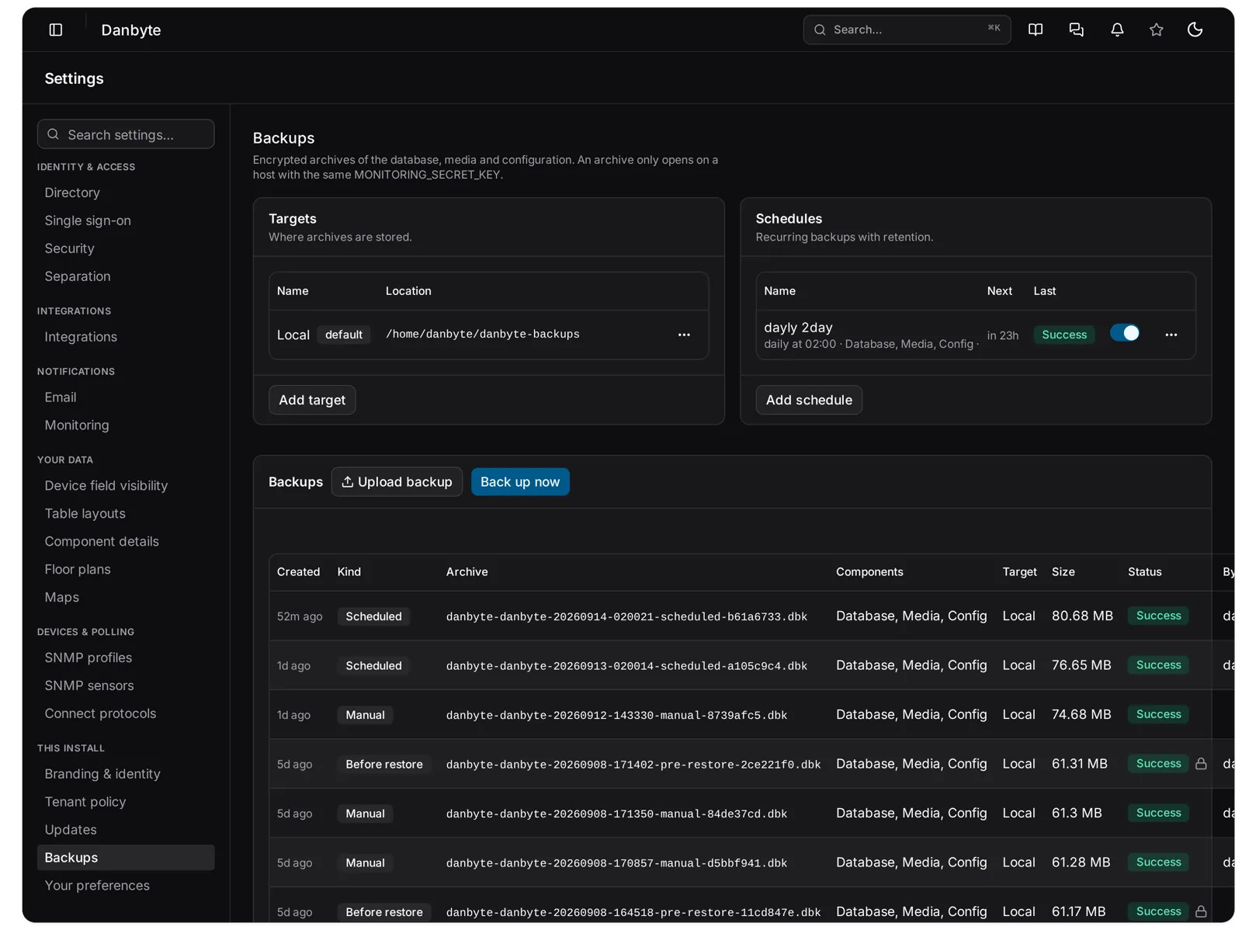The image size is (1242, 930).
Task: Open Email notification settings
Action: coord(61,397)
